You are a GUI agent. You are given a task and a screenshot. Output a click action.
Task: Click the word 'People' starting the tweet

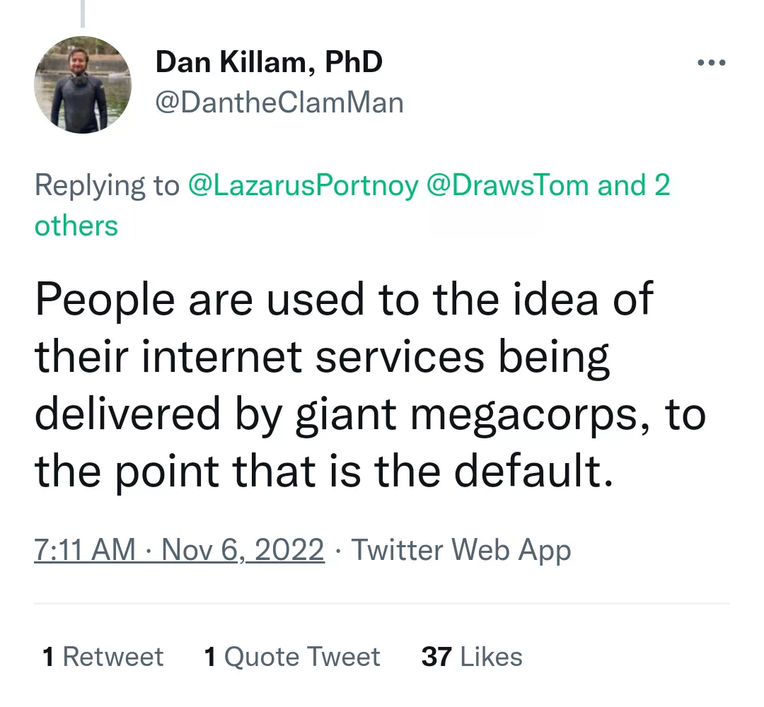[x=105, y=300]
